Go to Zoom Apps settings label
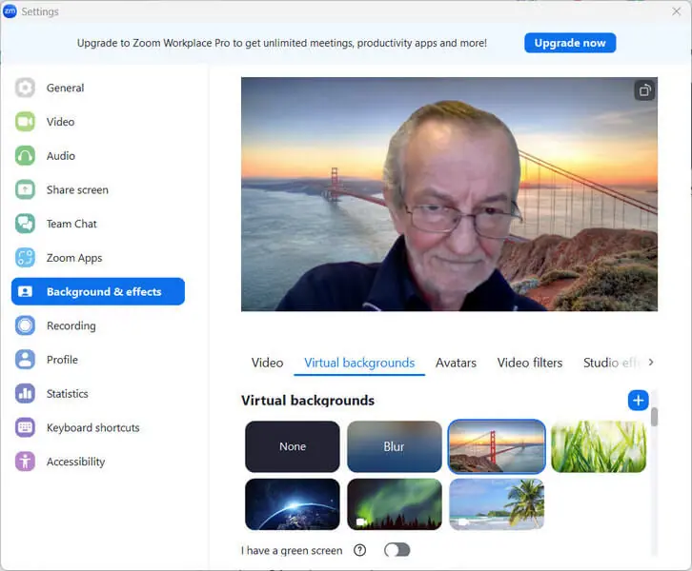Viewport: 692px width, 571px height. (x=74, y=258)
